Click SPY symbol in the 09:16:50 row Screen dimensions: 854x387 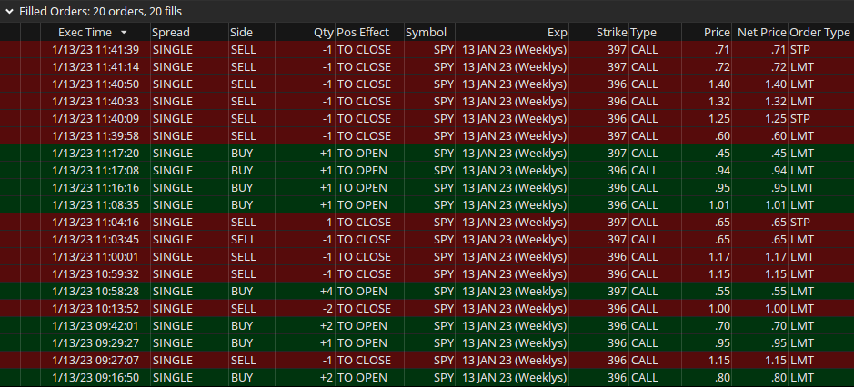pyautogui.click(x=443, y=377)
